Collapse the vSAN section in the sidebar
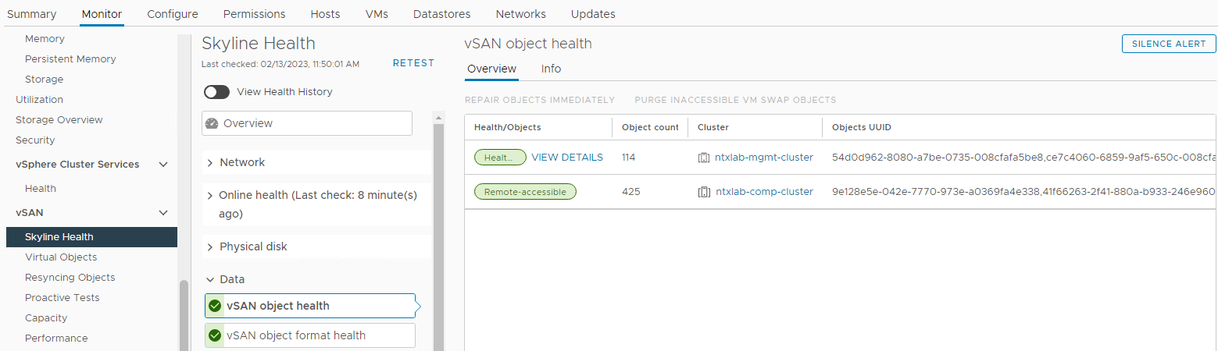This screenshot has height=351, width=1218. (x=163, y=213)
